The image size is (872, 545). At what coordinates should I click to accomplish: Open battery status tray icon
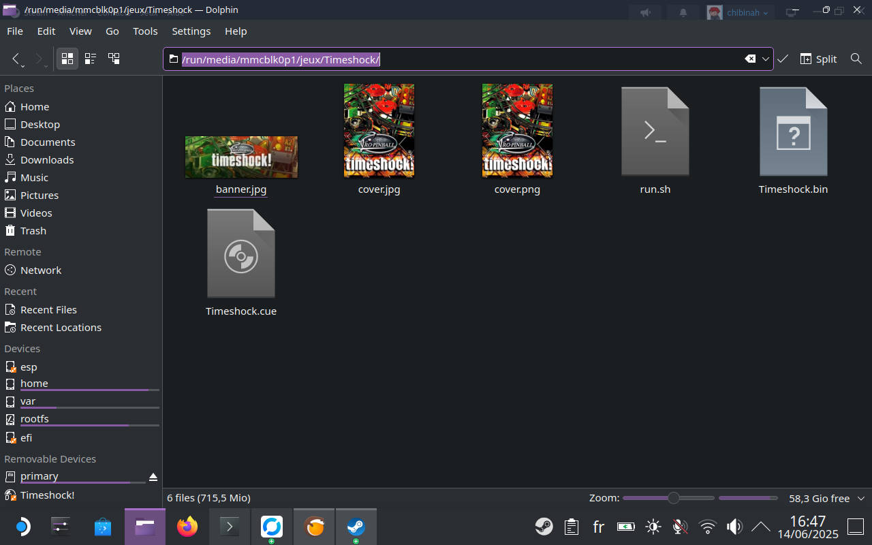[x=625, y=527]
